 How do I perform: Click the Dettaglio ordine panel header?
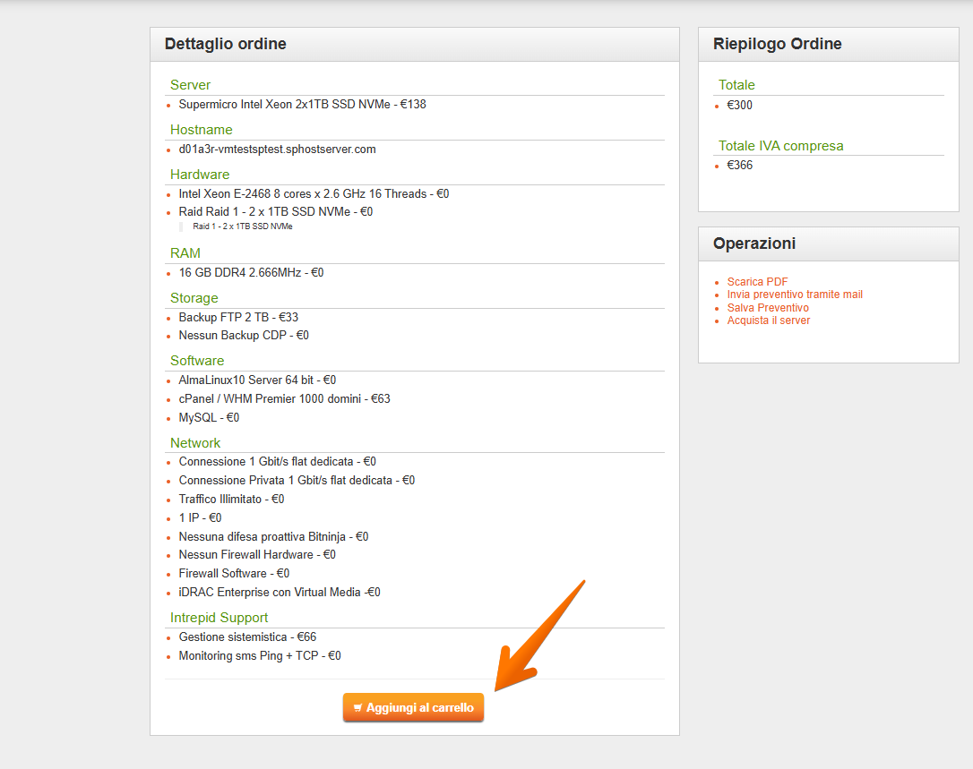pos(226,44)
